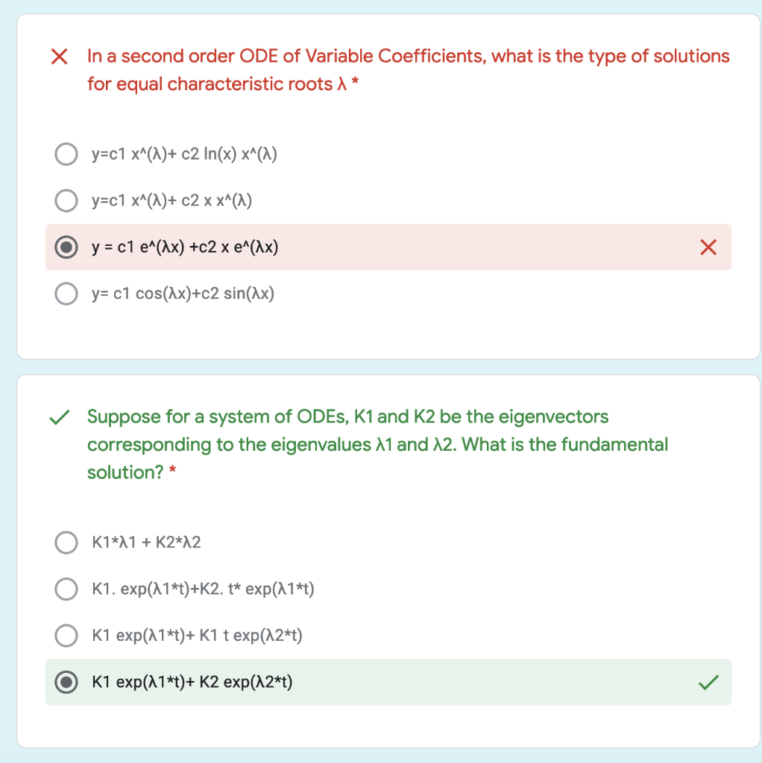Image resolution: width=762 pixels, height=763 pixels.
Task: Click the red X marking the wrong answer
Action: [708, 247]
